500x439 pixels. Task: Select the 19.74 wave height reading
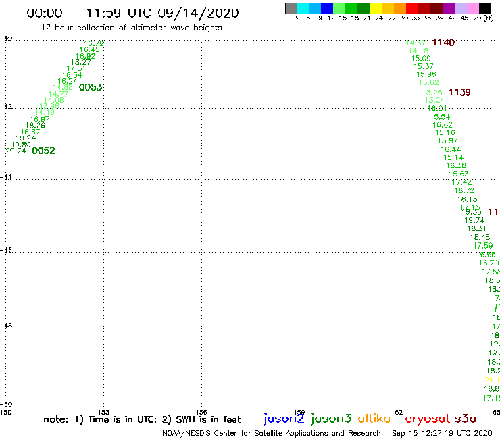tap(474, 221)
